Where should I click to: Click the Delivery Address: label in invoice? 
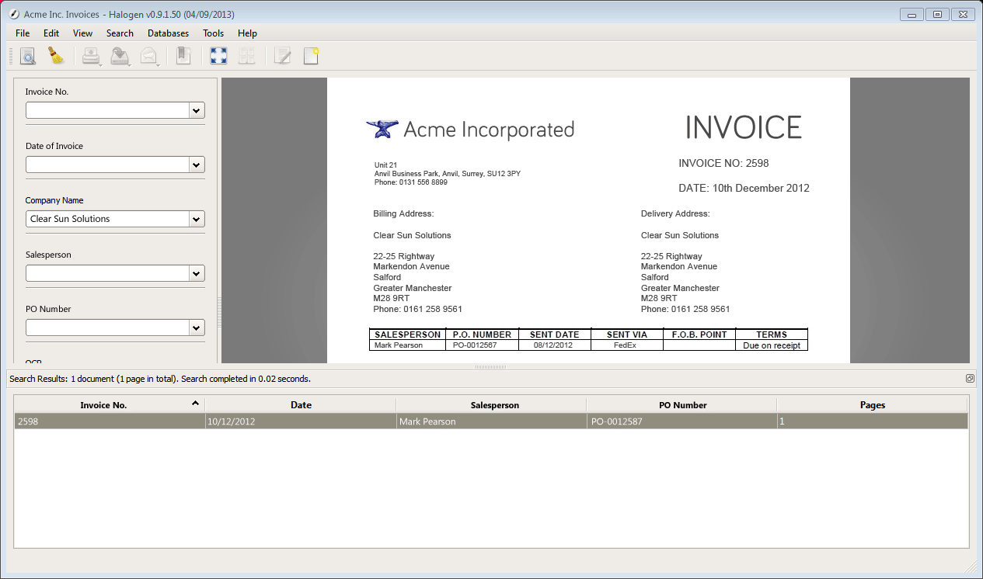[675, 213]
